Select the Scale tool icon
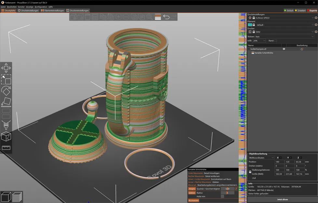 (x=6, y=79)
